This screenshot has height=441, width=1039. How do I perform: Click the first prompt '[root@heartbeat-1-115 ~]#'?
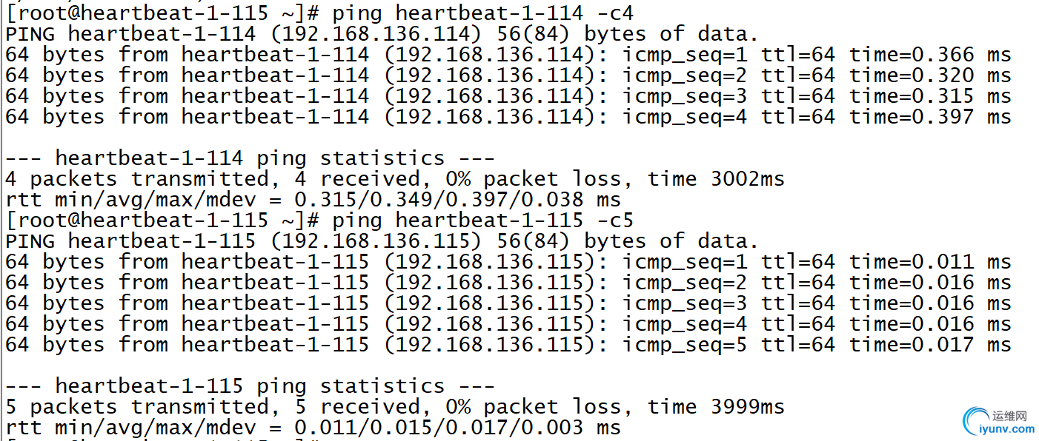tap(162, 13)
